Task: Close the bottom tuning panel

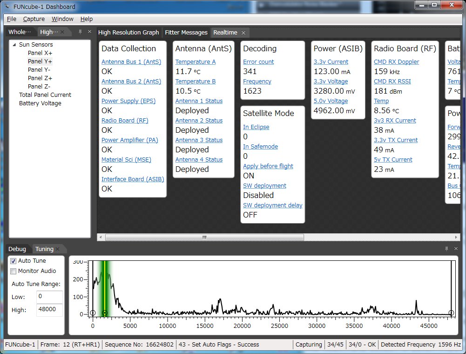Action: [x=456, y=248]
